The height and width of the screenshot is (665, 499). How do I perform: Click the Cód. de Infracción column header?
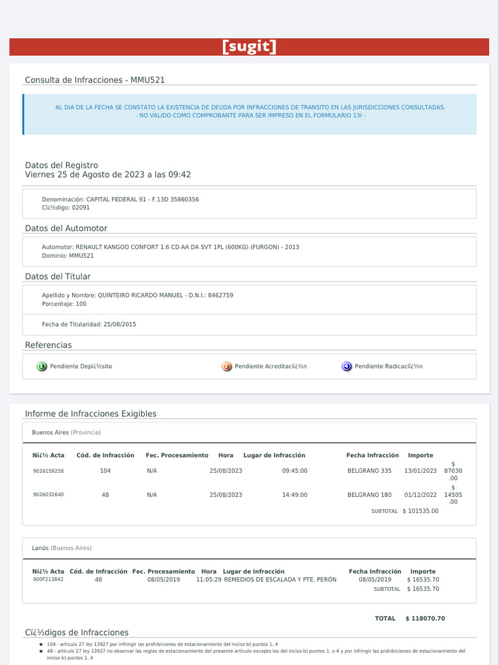click(x=105, y=455)
